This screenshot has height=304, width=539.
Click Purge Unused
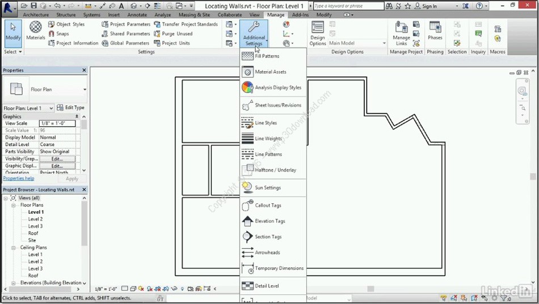coord(173,34)
